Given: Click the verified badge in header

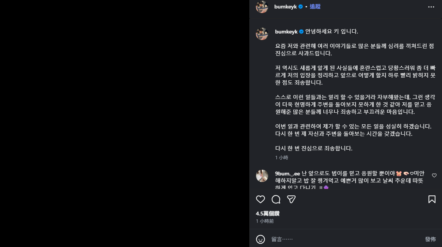Looking at the screenshot, I should click(x=301, y=7).
